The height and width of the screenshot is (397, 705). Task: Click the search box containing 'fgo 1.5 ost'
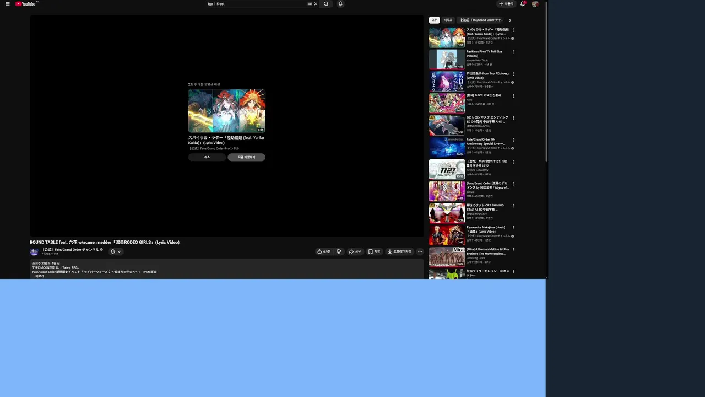(x=256, y=4)
